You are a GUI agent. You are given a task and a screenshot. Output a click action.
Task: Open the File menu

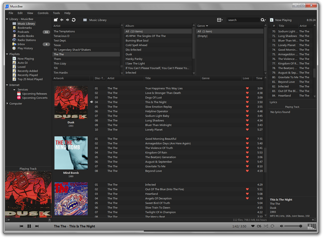[x=11, y=13]
